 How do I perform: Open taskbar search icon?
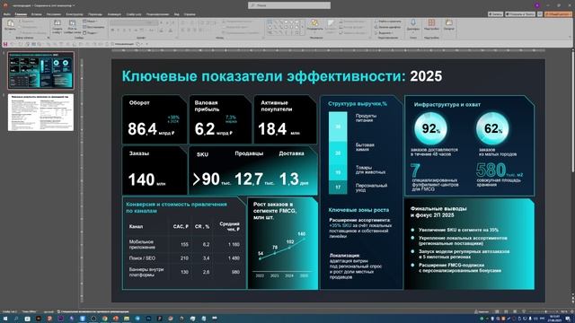16,319
